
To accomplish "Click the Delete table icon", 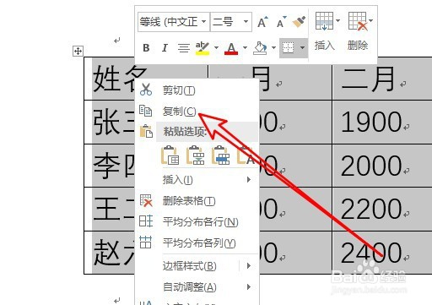I will pyautogui.click(x=358, y=21).
